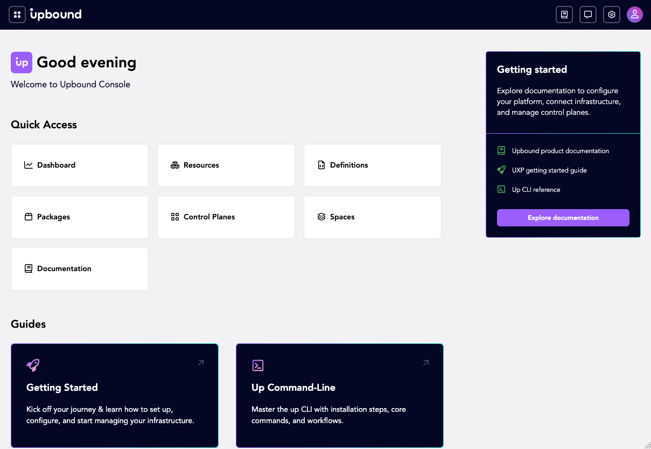Click the window resize grip in corner
Screen dimensions: 651x449
click(x=647, y=445)
